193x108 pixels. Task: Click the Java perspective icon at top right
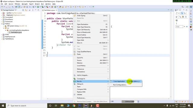191,7
